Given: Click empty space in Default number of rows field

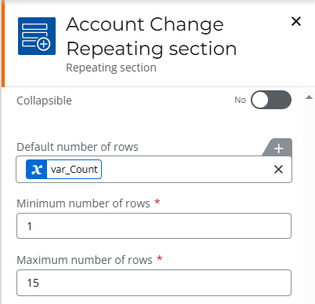Looking at the screenshot, I should pyautogui.click(x=186, y=170).
